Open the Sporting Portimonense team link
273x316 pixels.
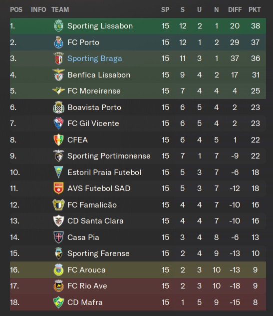pyautogui.click(x=109, y=156)
